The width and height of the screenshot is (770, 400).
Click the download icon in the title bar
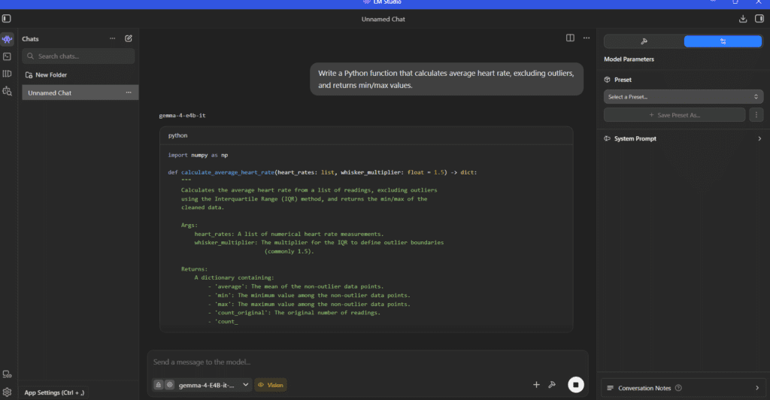743,19
